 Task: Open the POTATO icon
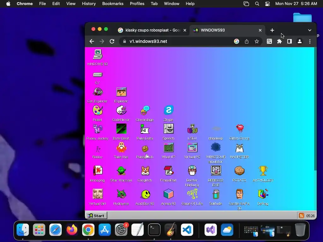(x=240, y=170)
